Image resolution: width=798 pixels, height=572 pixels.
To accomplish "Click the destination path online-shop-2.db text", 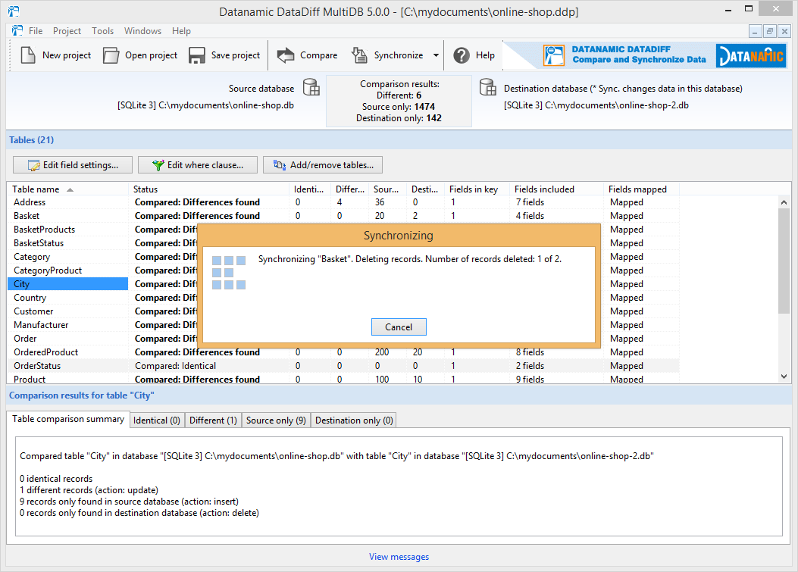I will coord(596,105).
